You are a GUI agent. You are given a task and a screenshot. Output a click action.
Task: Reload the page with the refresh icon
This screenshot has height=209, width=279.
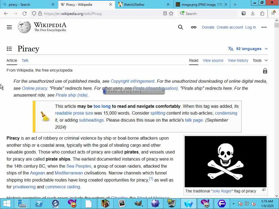pyautogui.click(x=24, y=14)
